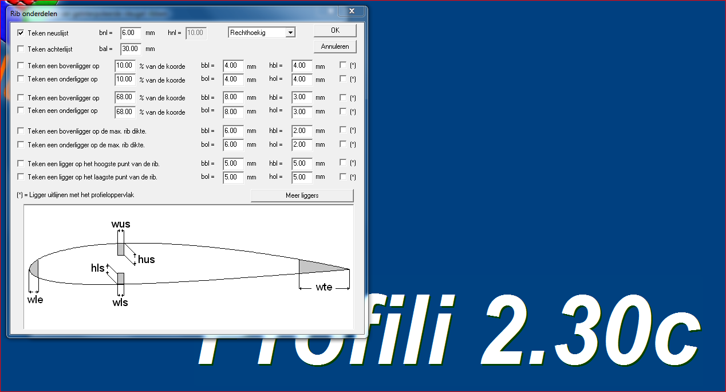
Task: Select the hol field showing 5.00
Action: click(302, 177)
